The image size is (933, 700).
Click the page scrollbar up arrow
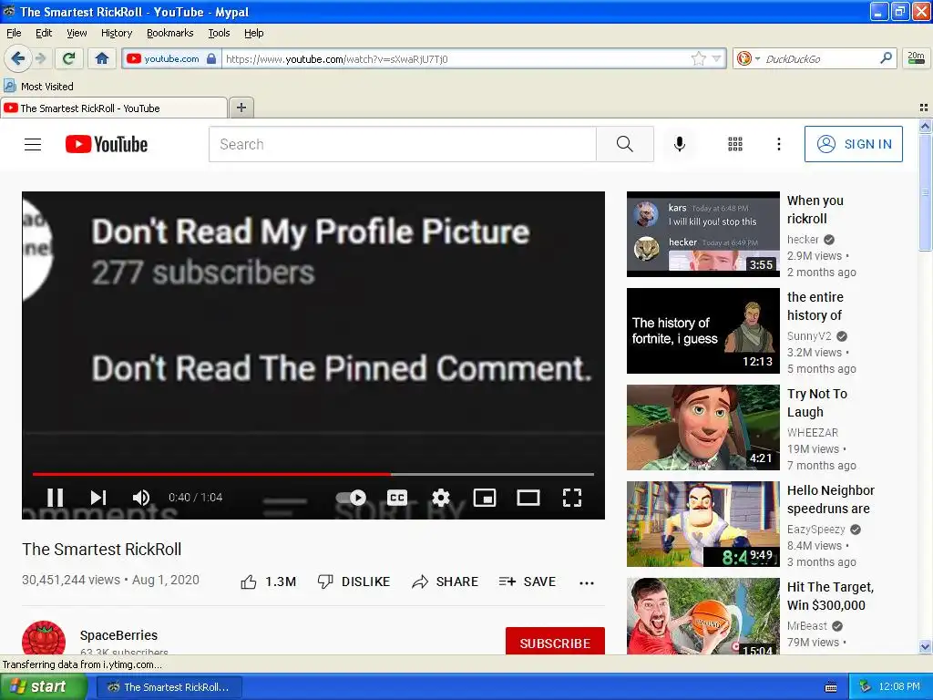point(925,126)
